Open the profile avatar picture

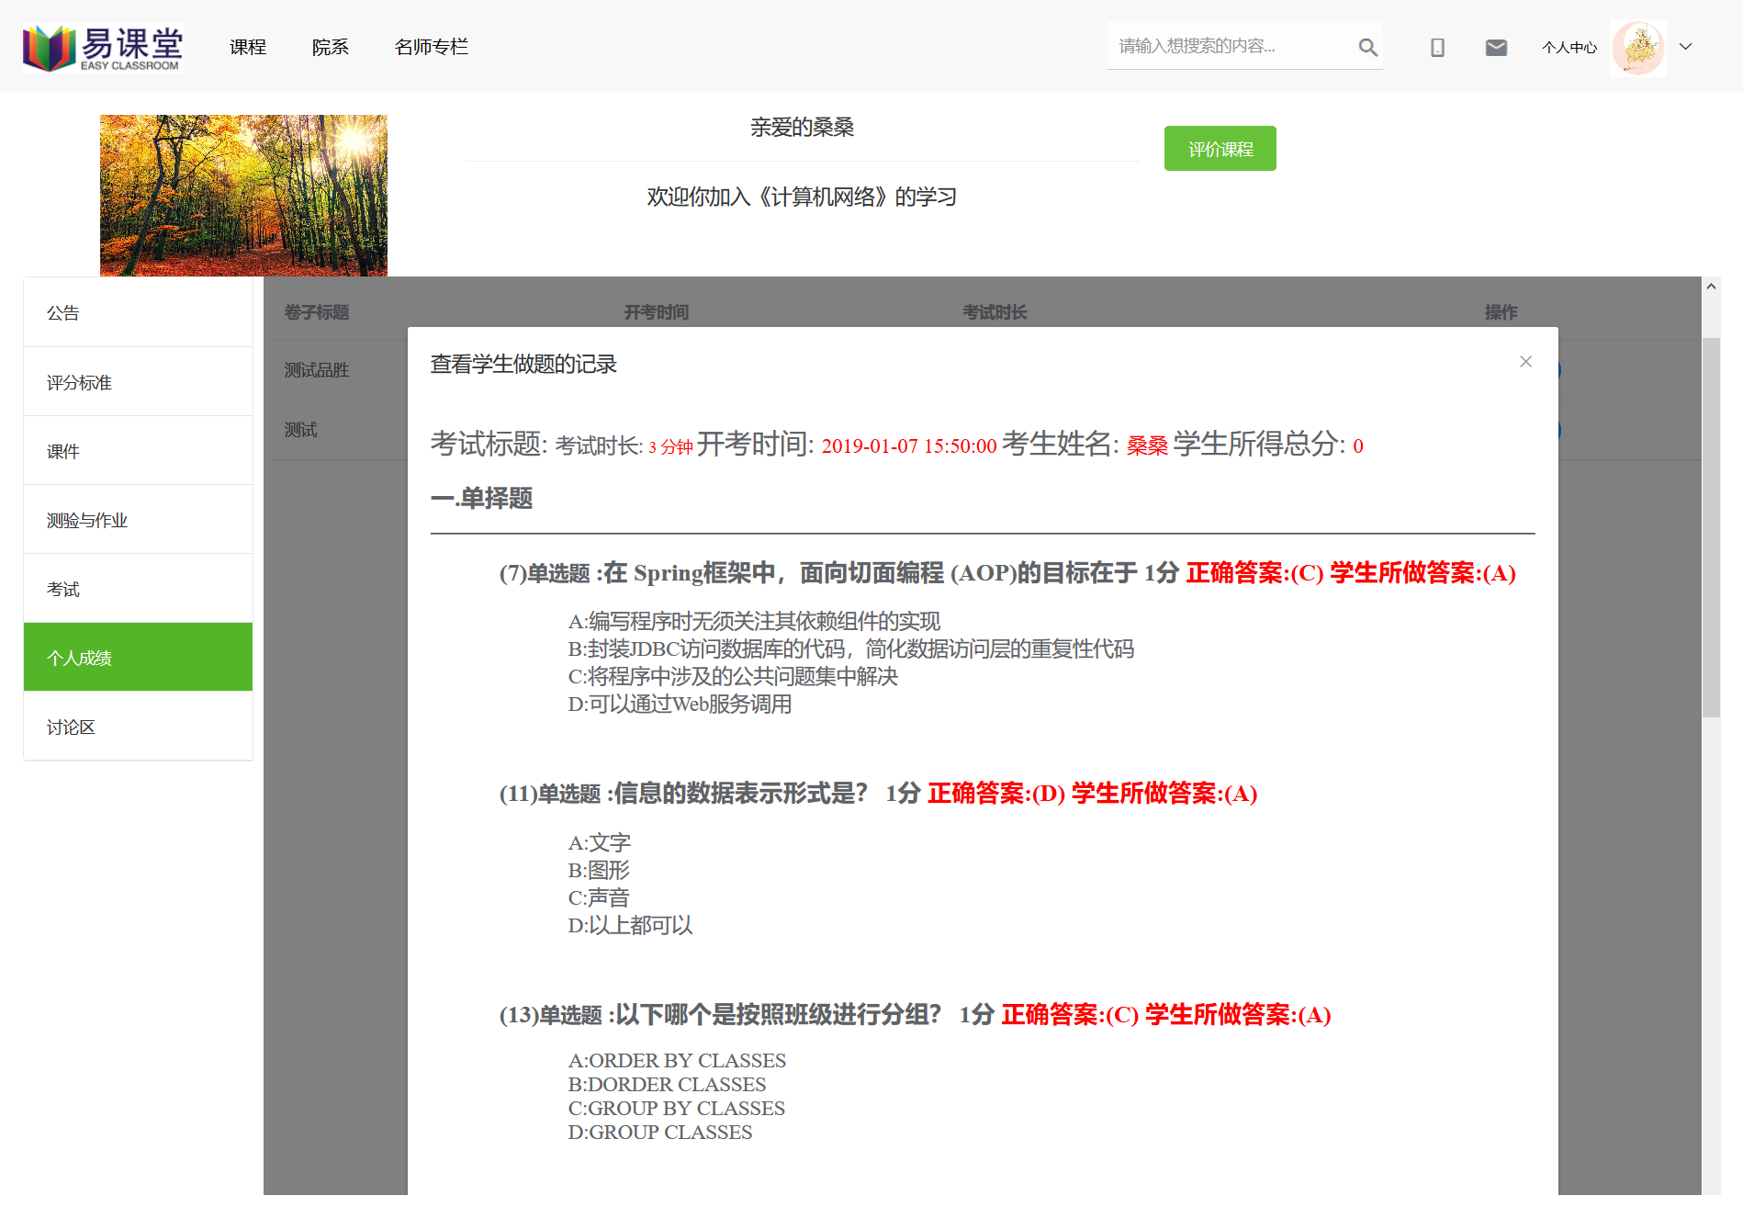(1637, 46)
